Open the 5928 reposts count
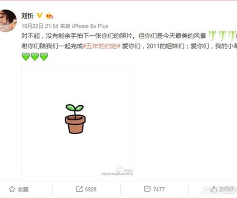The height and width of the screenshot is (198, 237). coord(91,189)
